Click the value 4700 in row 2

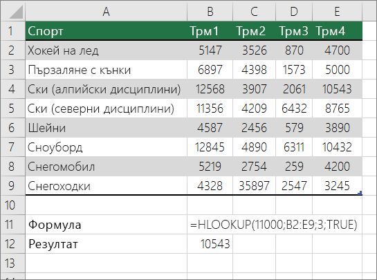337,50
